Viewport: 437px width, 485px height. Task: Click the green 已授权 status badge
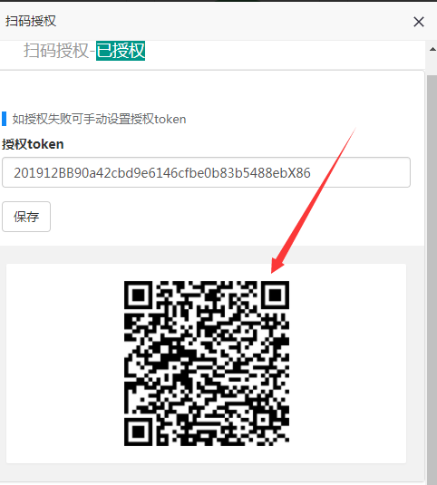click(121, 51)
